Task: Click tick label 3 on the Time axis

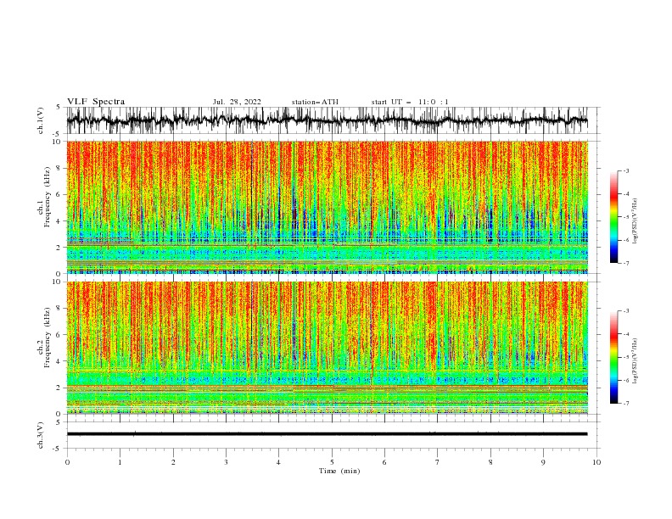Action: pyautogui.click(x=226, y=462)
